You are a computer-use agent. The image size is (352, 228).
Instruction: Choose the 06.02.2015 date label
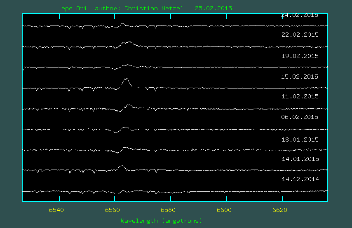tap(300, 117)
